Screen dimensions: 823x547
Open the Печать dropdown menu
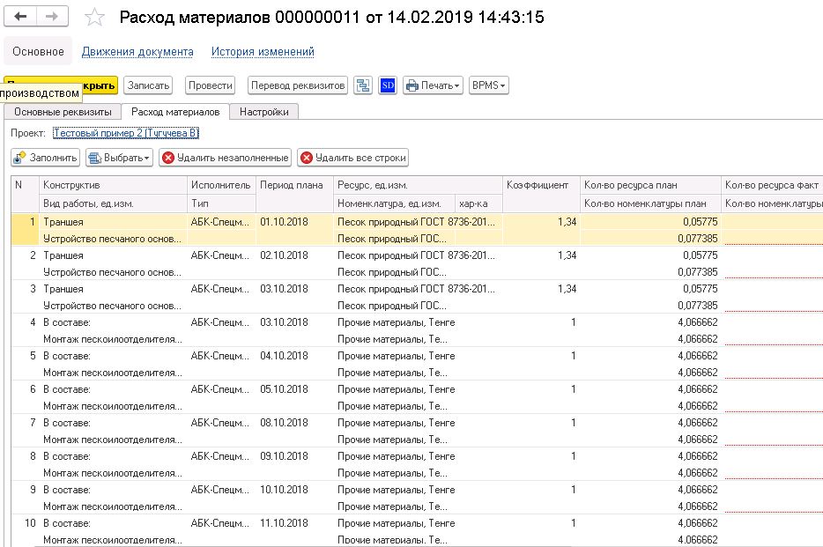click(433, 85)
